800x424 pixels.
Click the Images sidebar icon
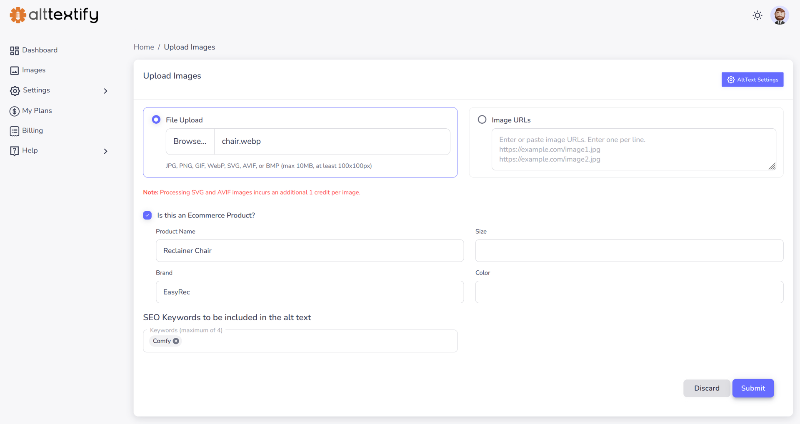coord(15,70)
